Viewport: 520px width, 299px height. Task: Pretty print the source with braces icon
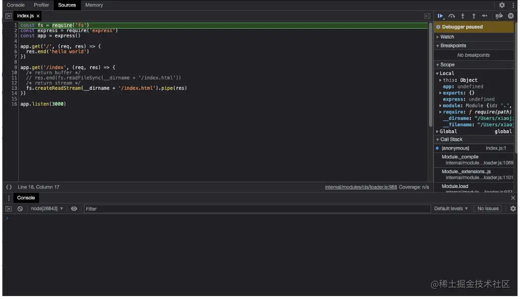9,187
